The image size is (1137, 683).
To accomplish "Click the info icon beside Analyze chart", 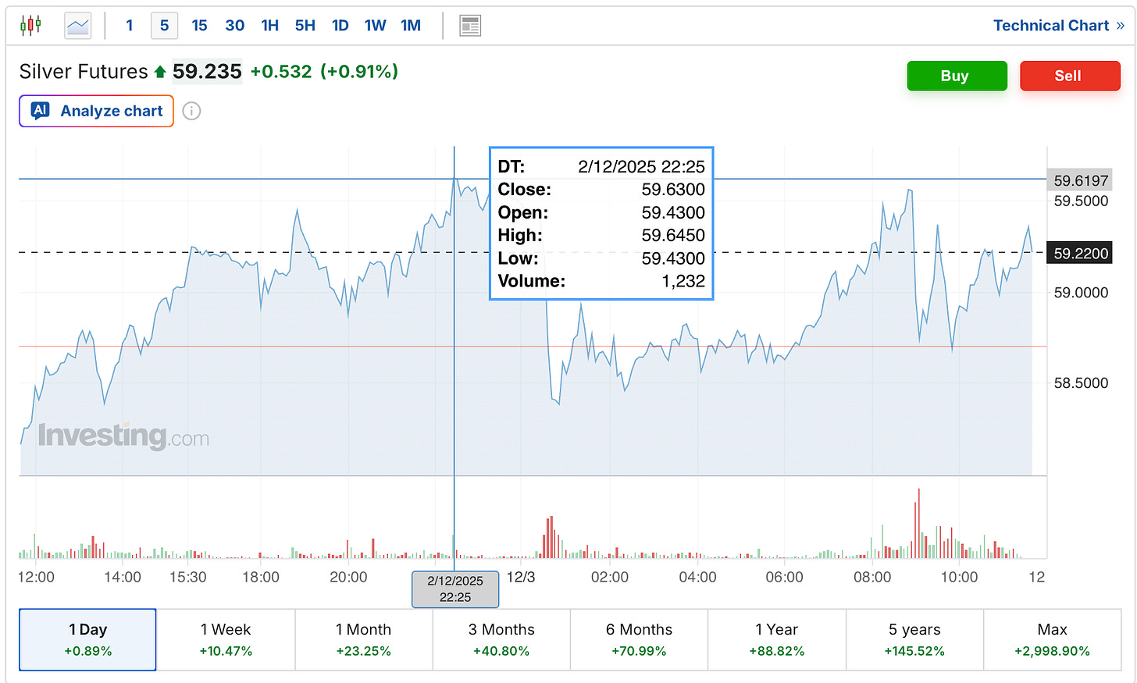I will coord(191,111).
